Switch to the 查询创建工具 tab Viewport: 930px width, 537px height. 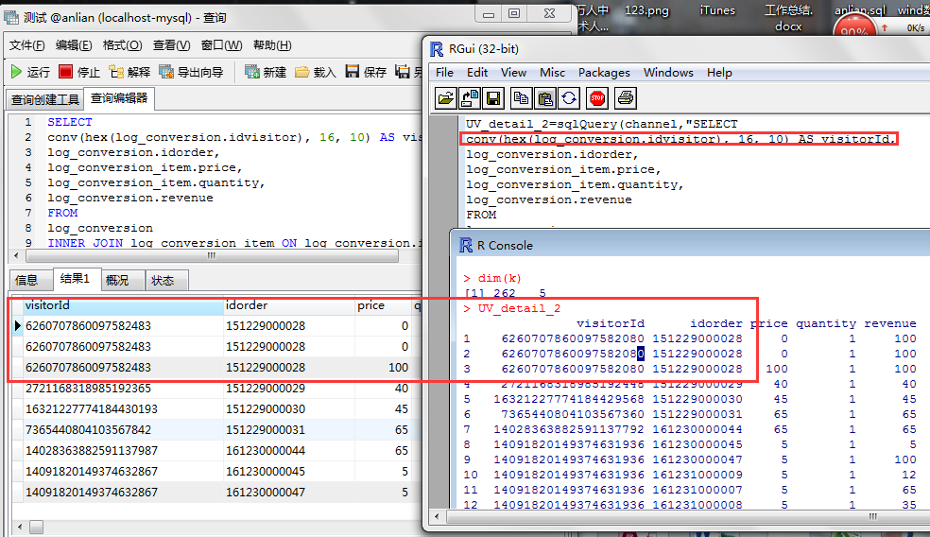pos(44,100)
